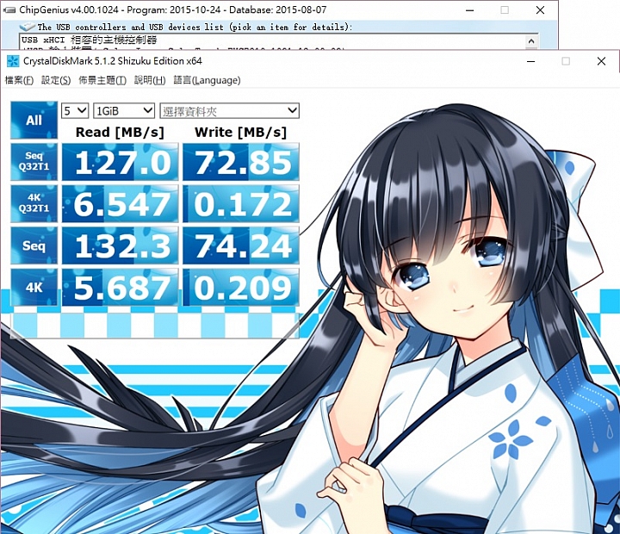This screenshot has width=620, height=534.
Task: Open the 佈景主題(T) menu
Action: (x=102, y=80)
